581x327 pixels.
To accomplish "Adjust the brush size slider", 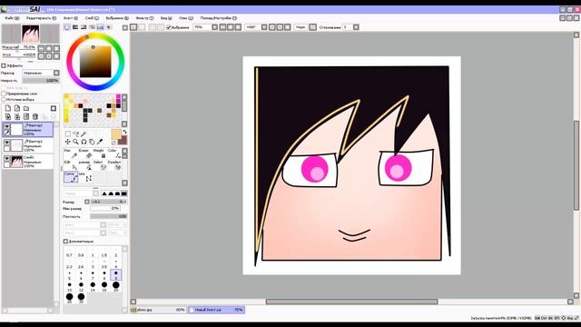I will (109, 202).
